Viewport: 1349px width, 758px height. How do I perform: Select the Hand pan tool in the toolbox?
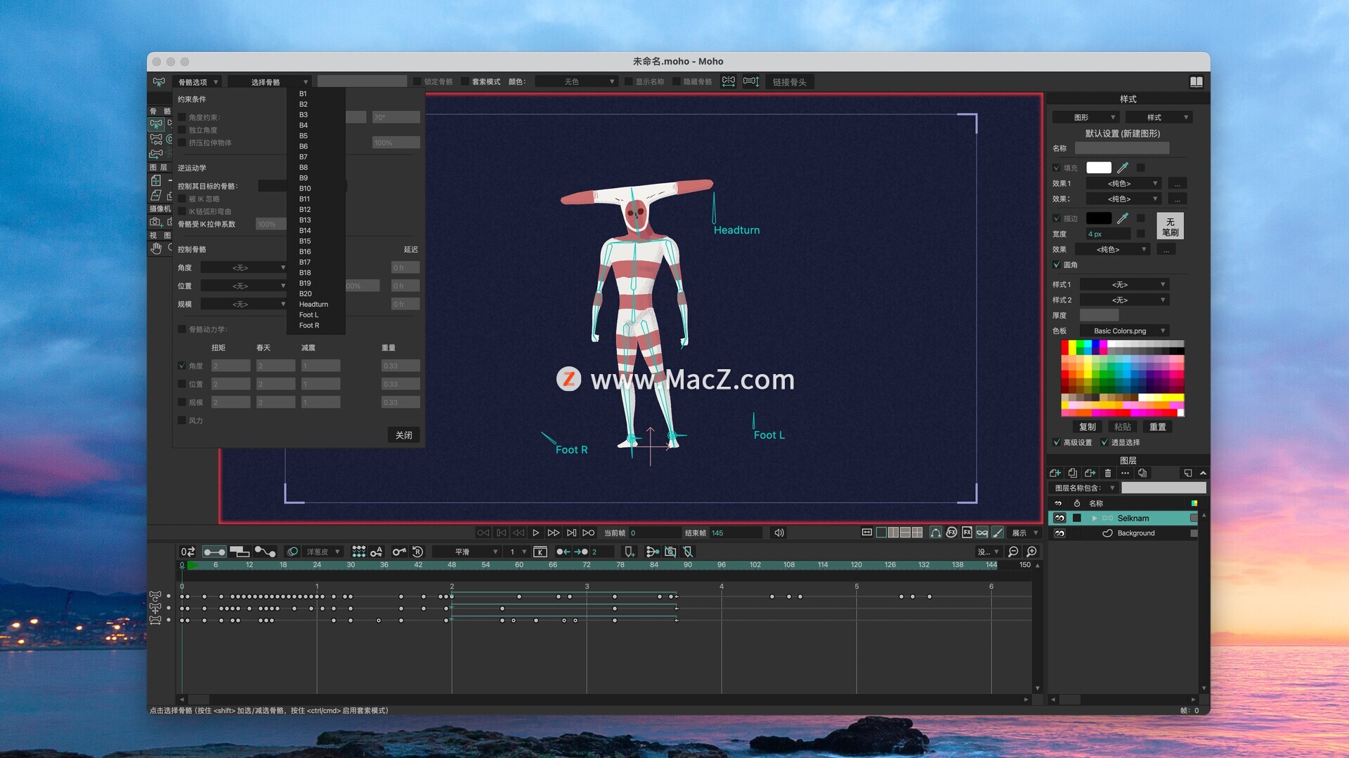pyautogui.click(x=156, y=248)
